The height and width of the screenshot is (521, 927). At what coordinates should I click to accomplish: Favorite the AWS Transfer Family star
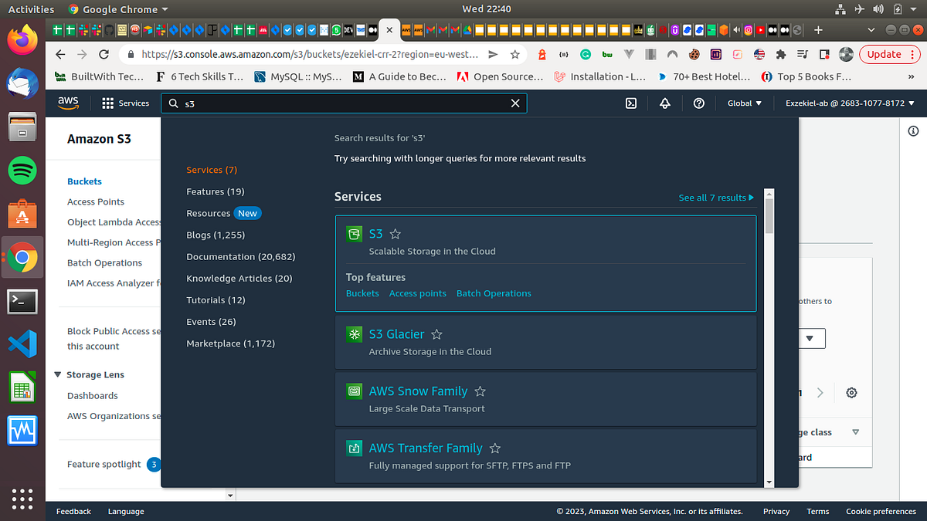tap(495, 448)
